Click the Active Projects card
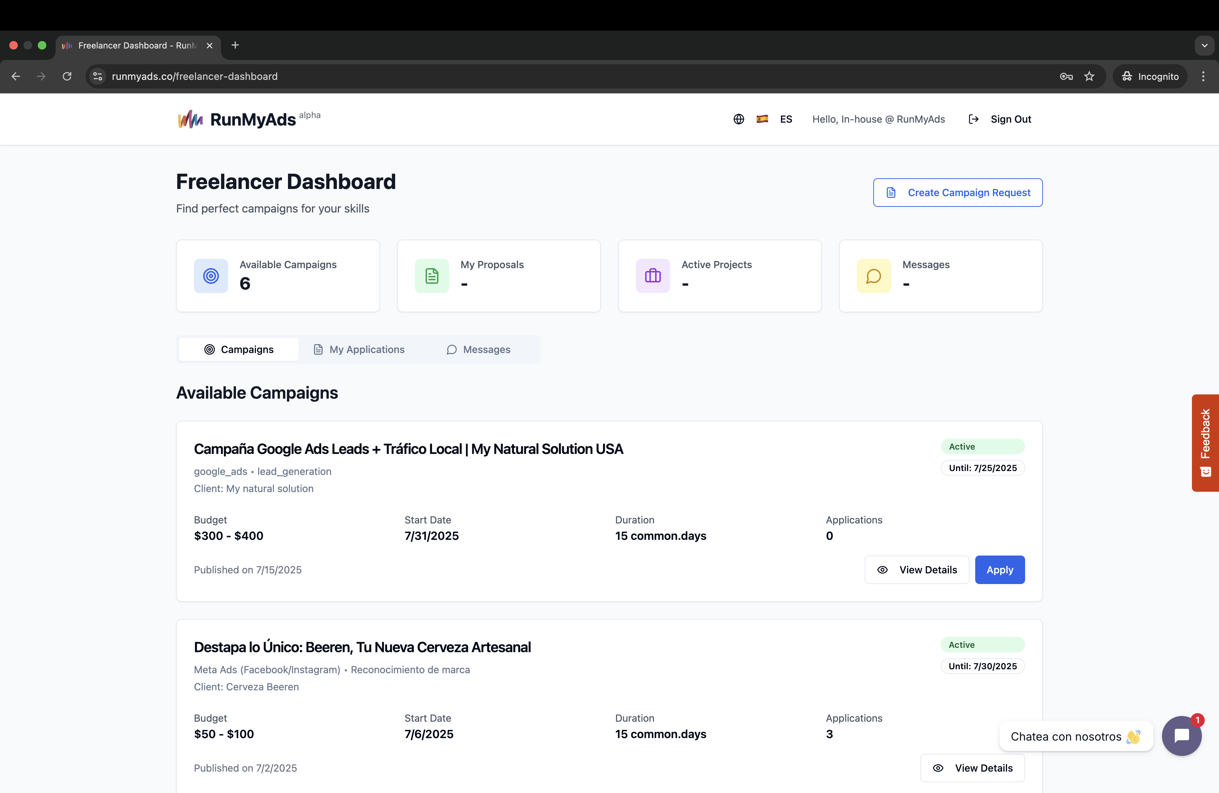The width and height of the screenshot is (1219, 793). pyautogui.click(x=720, y=276)
